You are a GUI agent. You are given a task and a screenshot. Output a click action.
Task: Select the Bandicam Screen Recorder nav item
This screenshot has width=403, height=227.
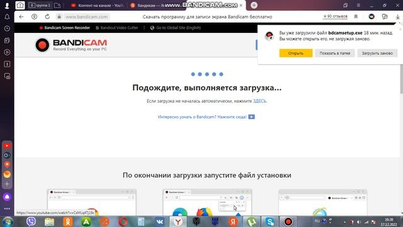click(64, 28)
